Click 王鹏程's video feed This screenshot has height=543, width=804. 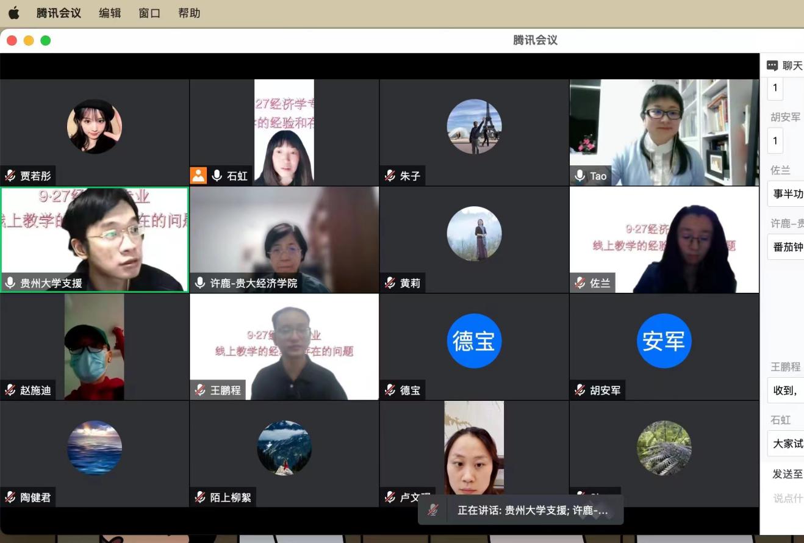pos(284,347)
